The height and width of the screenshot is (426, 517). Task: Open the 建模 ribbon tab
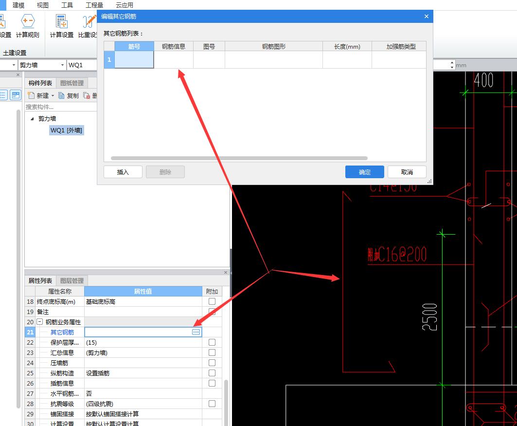(x=18, y=5)
